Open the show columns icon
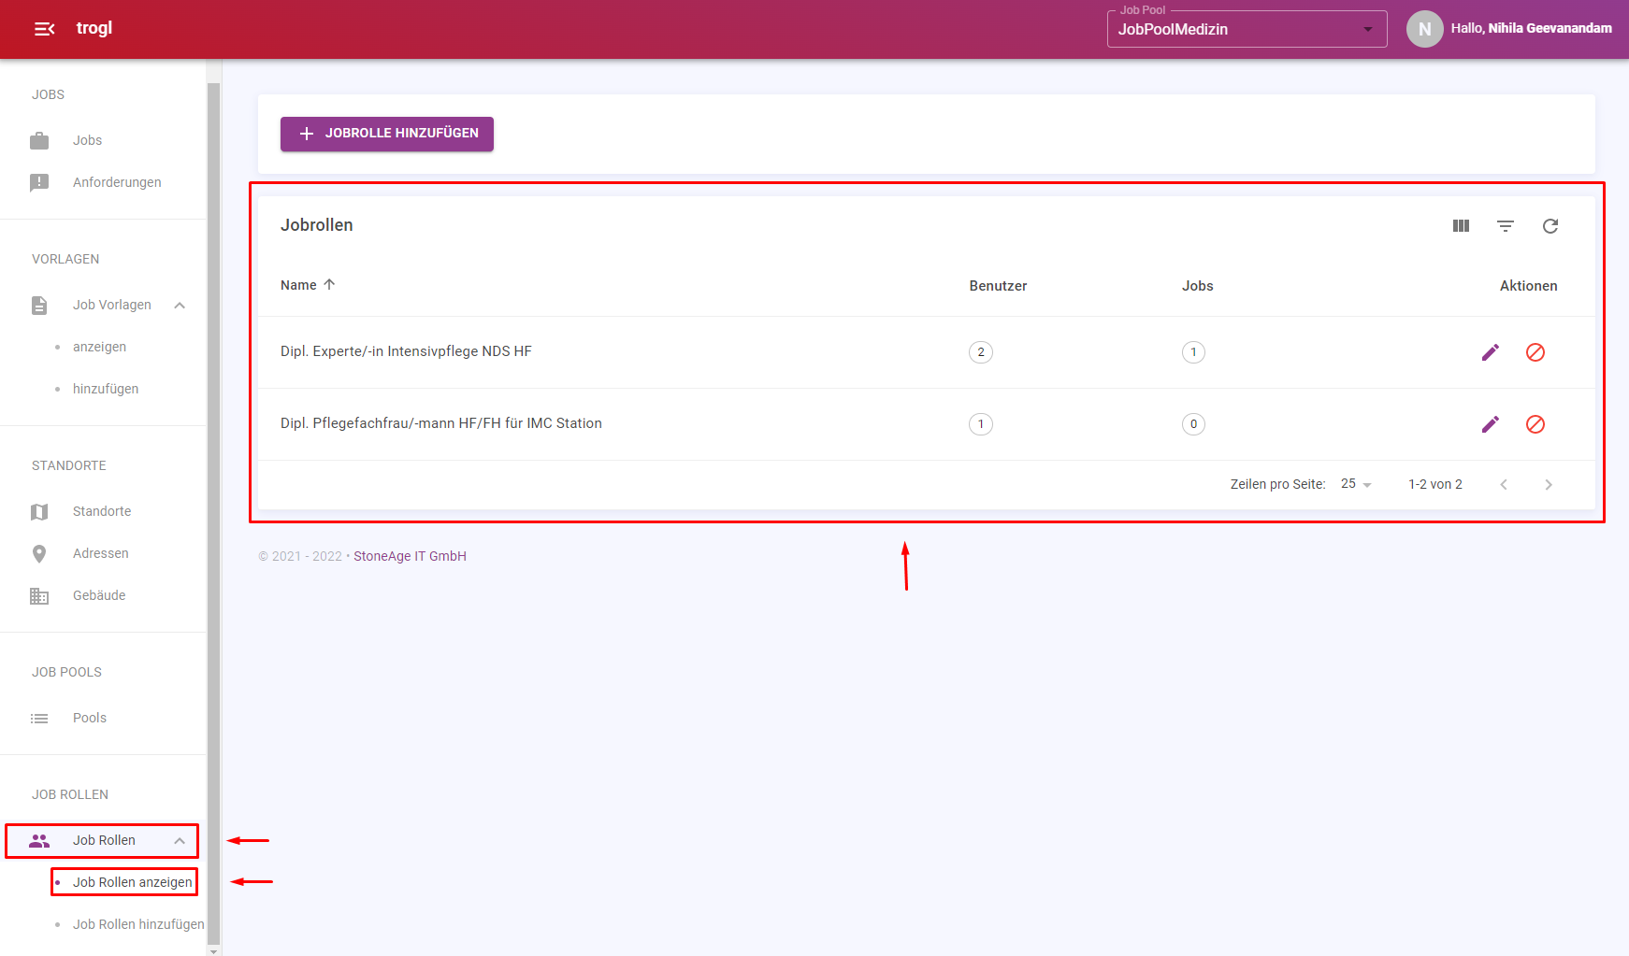This screenshot has height=956, width=1629. (1461, 226)
